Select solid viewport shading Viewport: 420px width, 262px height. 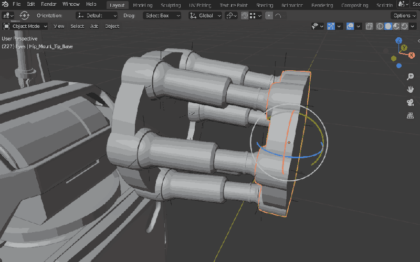[388, 26]
